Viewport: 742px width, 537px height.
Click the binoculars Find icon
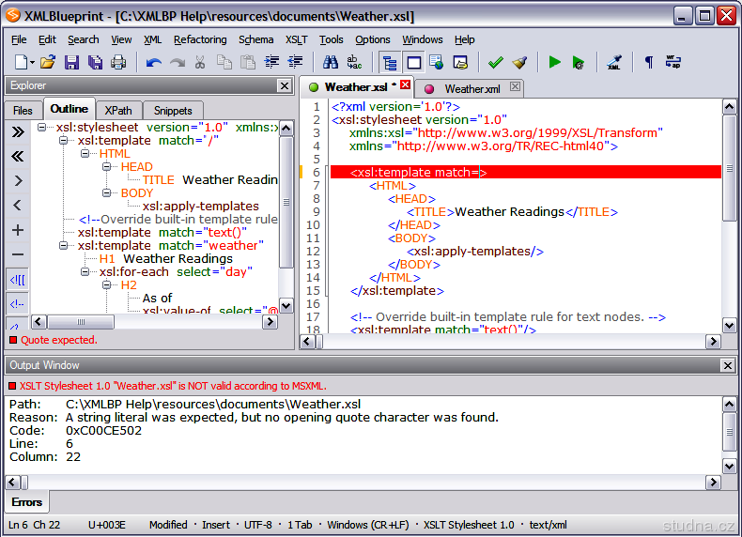tap(331, 63)
